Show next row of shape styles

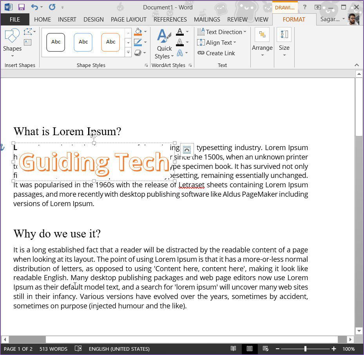[128, 43]
